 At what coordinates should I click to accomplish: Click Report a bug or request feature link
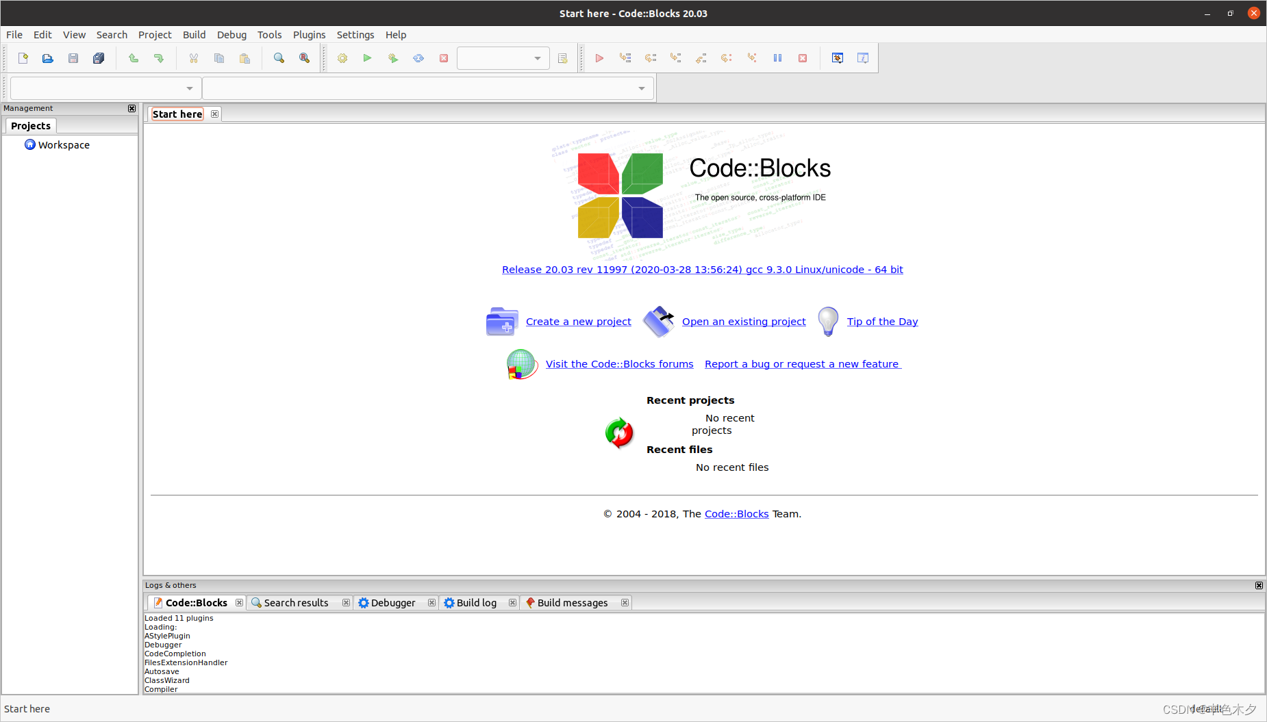[x=803, y=364]
